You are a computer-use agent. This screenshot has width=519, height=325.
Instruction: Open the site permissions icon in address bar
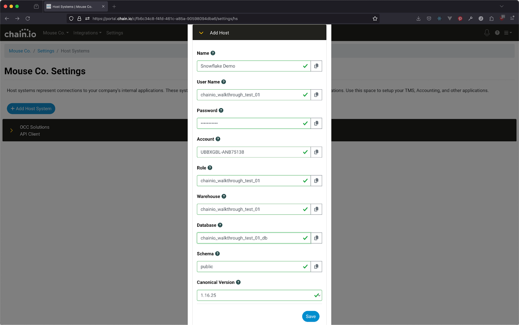87,19
